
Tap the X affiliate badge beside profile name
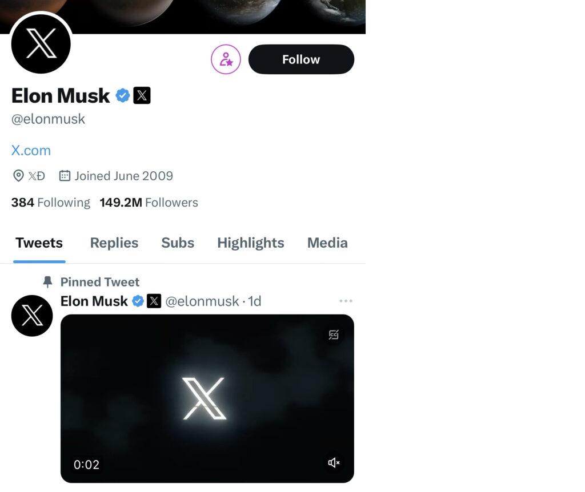coord(142,95)
